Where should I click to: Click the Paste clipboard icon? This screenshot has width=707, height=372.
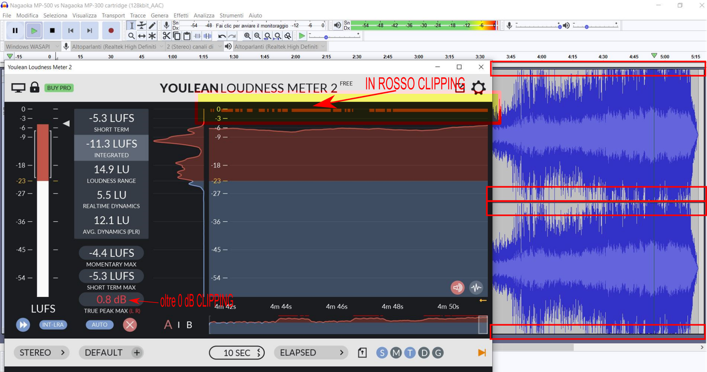(187, 36)
